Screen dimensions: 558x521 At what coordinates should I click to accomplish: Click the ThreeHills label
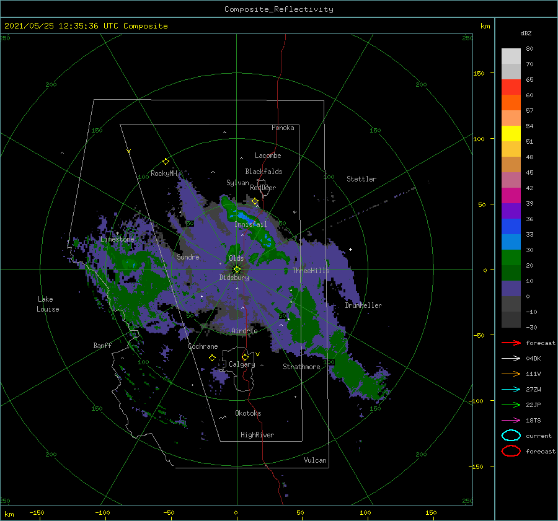point(311,271)
